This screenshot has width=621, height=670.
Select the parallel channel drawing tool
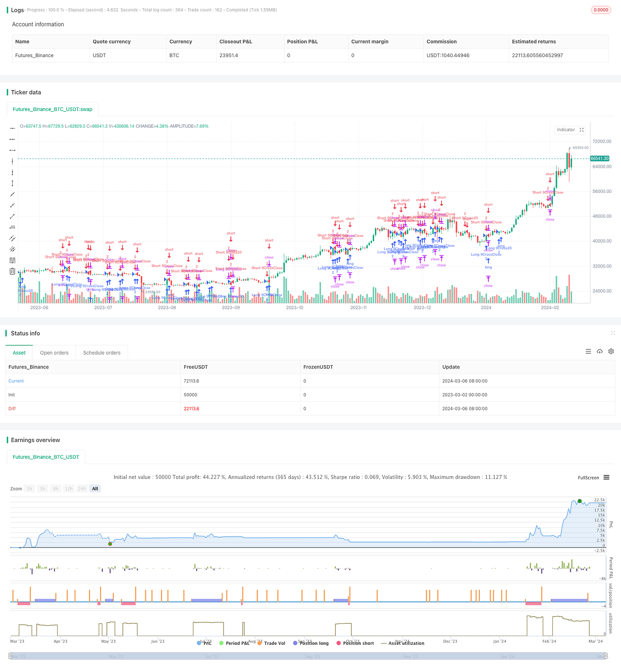tap(12, 238)
